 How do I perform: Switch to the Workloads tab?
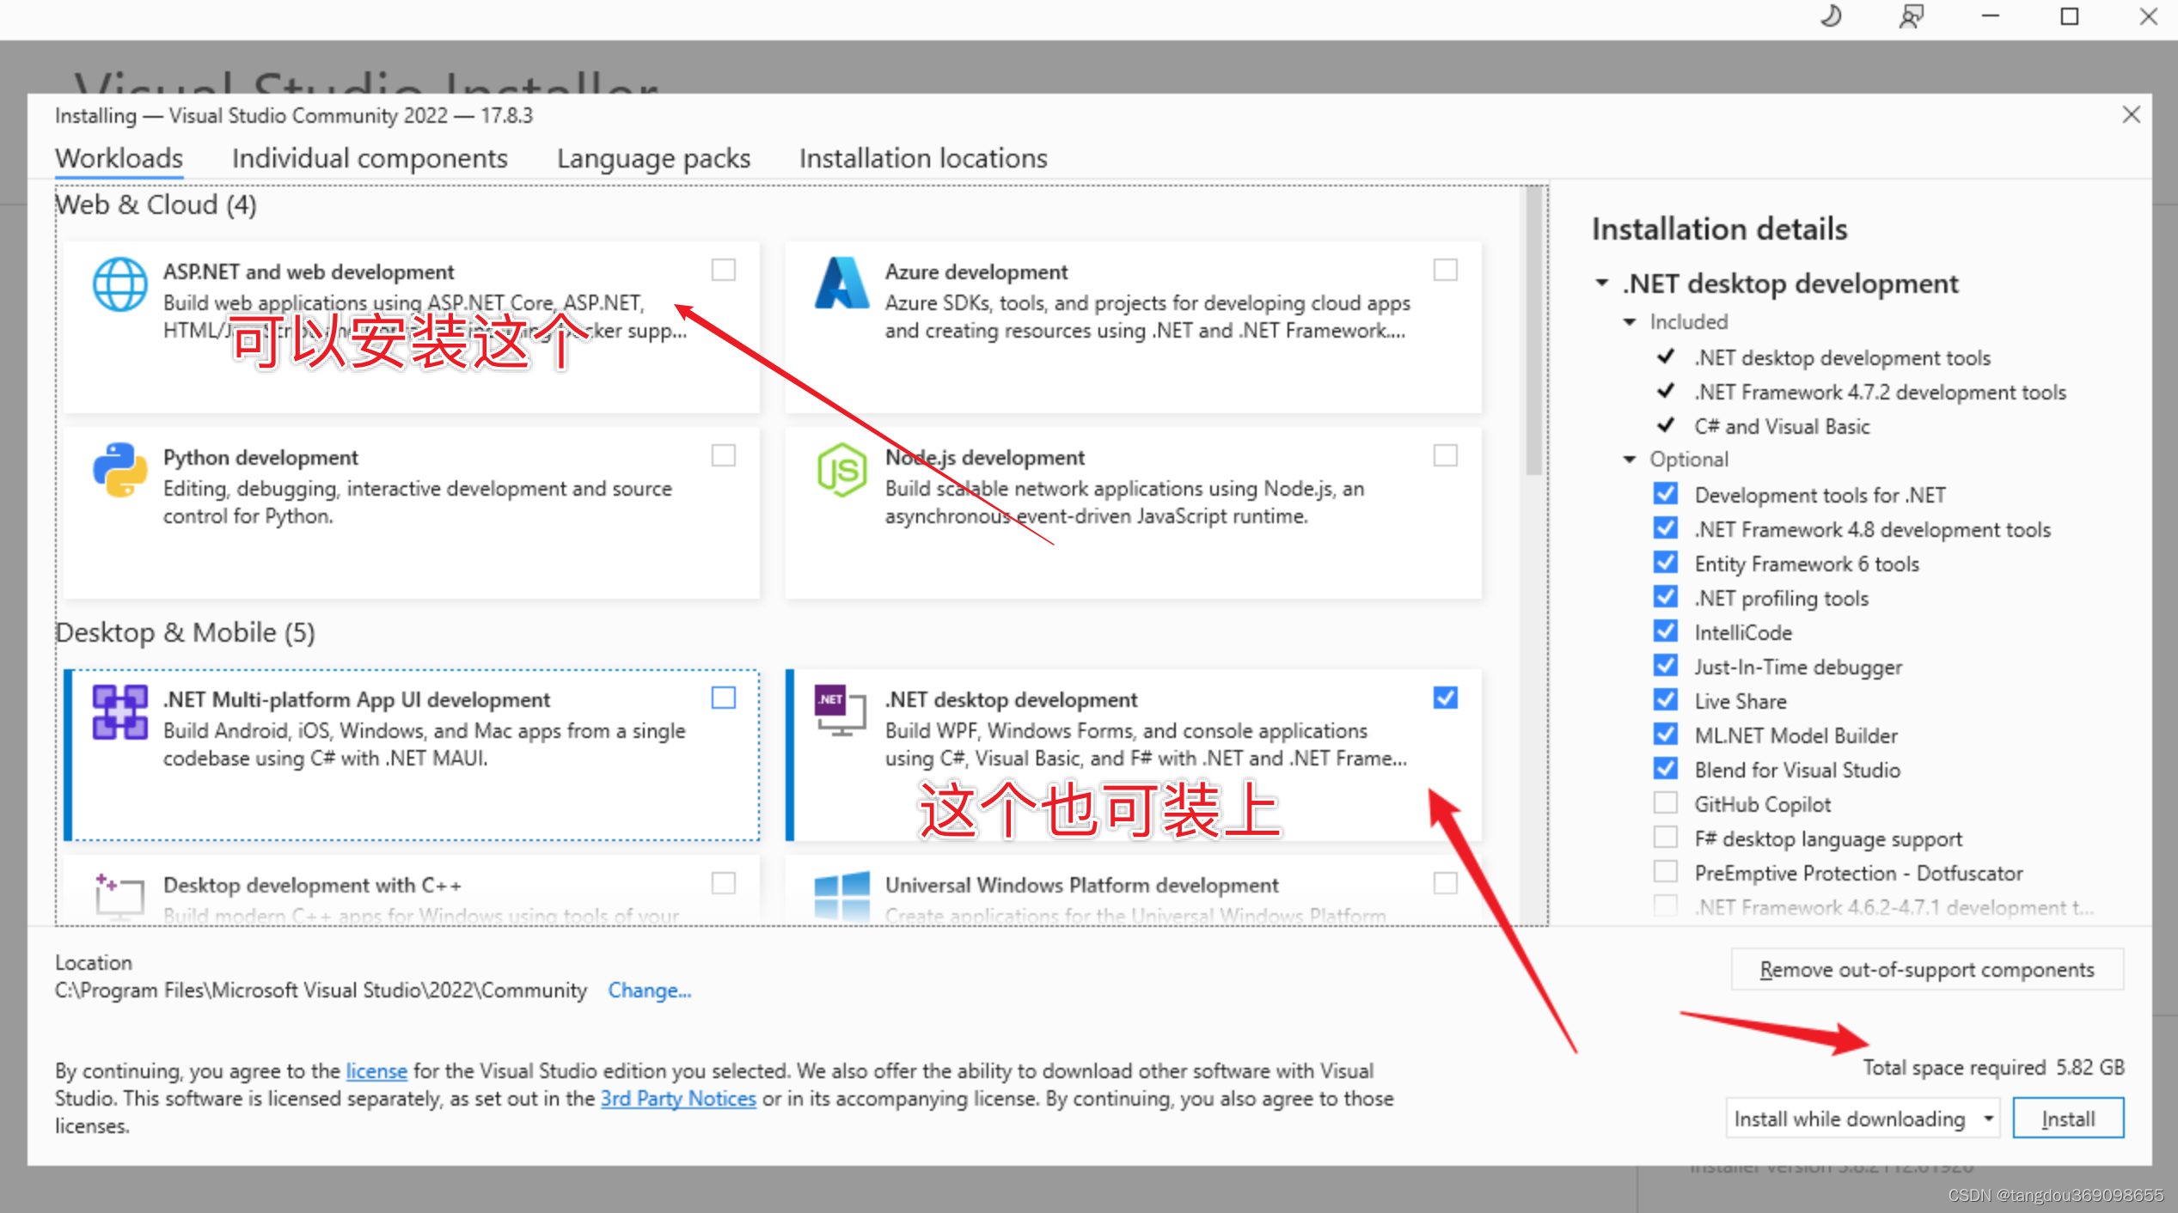click(x=119, y=159)
